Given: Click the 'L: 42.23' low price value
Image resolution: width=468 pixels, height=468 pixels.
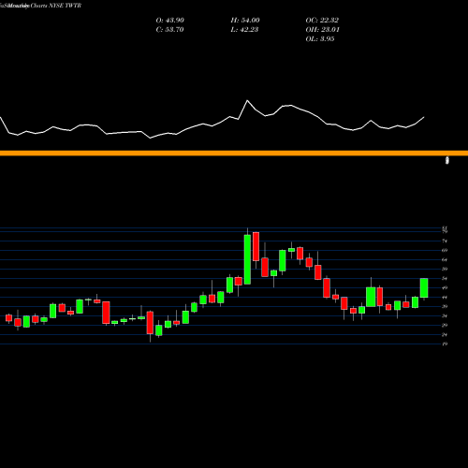Looking at the screenshot, I should click(244, 30).
